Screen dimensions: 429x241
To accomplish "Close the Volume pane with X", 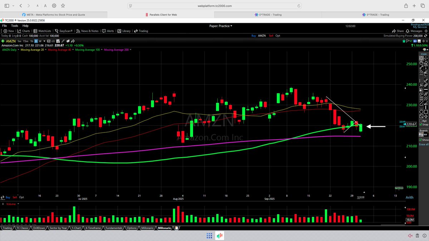I will [x=3, y=204].
